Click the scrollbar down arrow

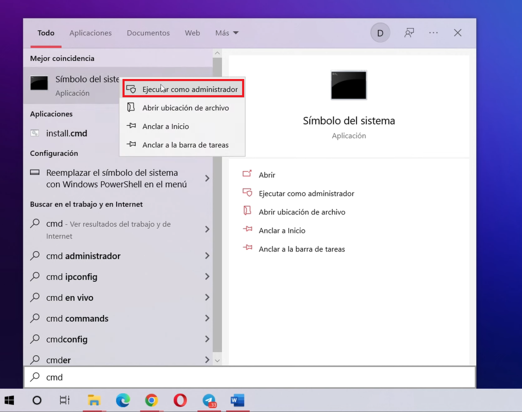[x=217, y=360]
